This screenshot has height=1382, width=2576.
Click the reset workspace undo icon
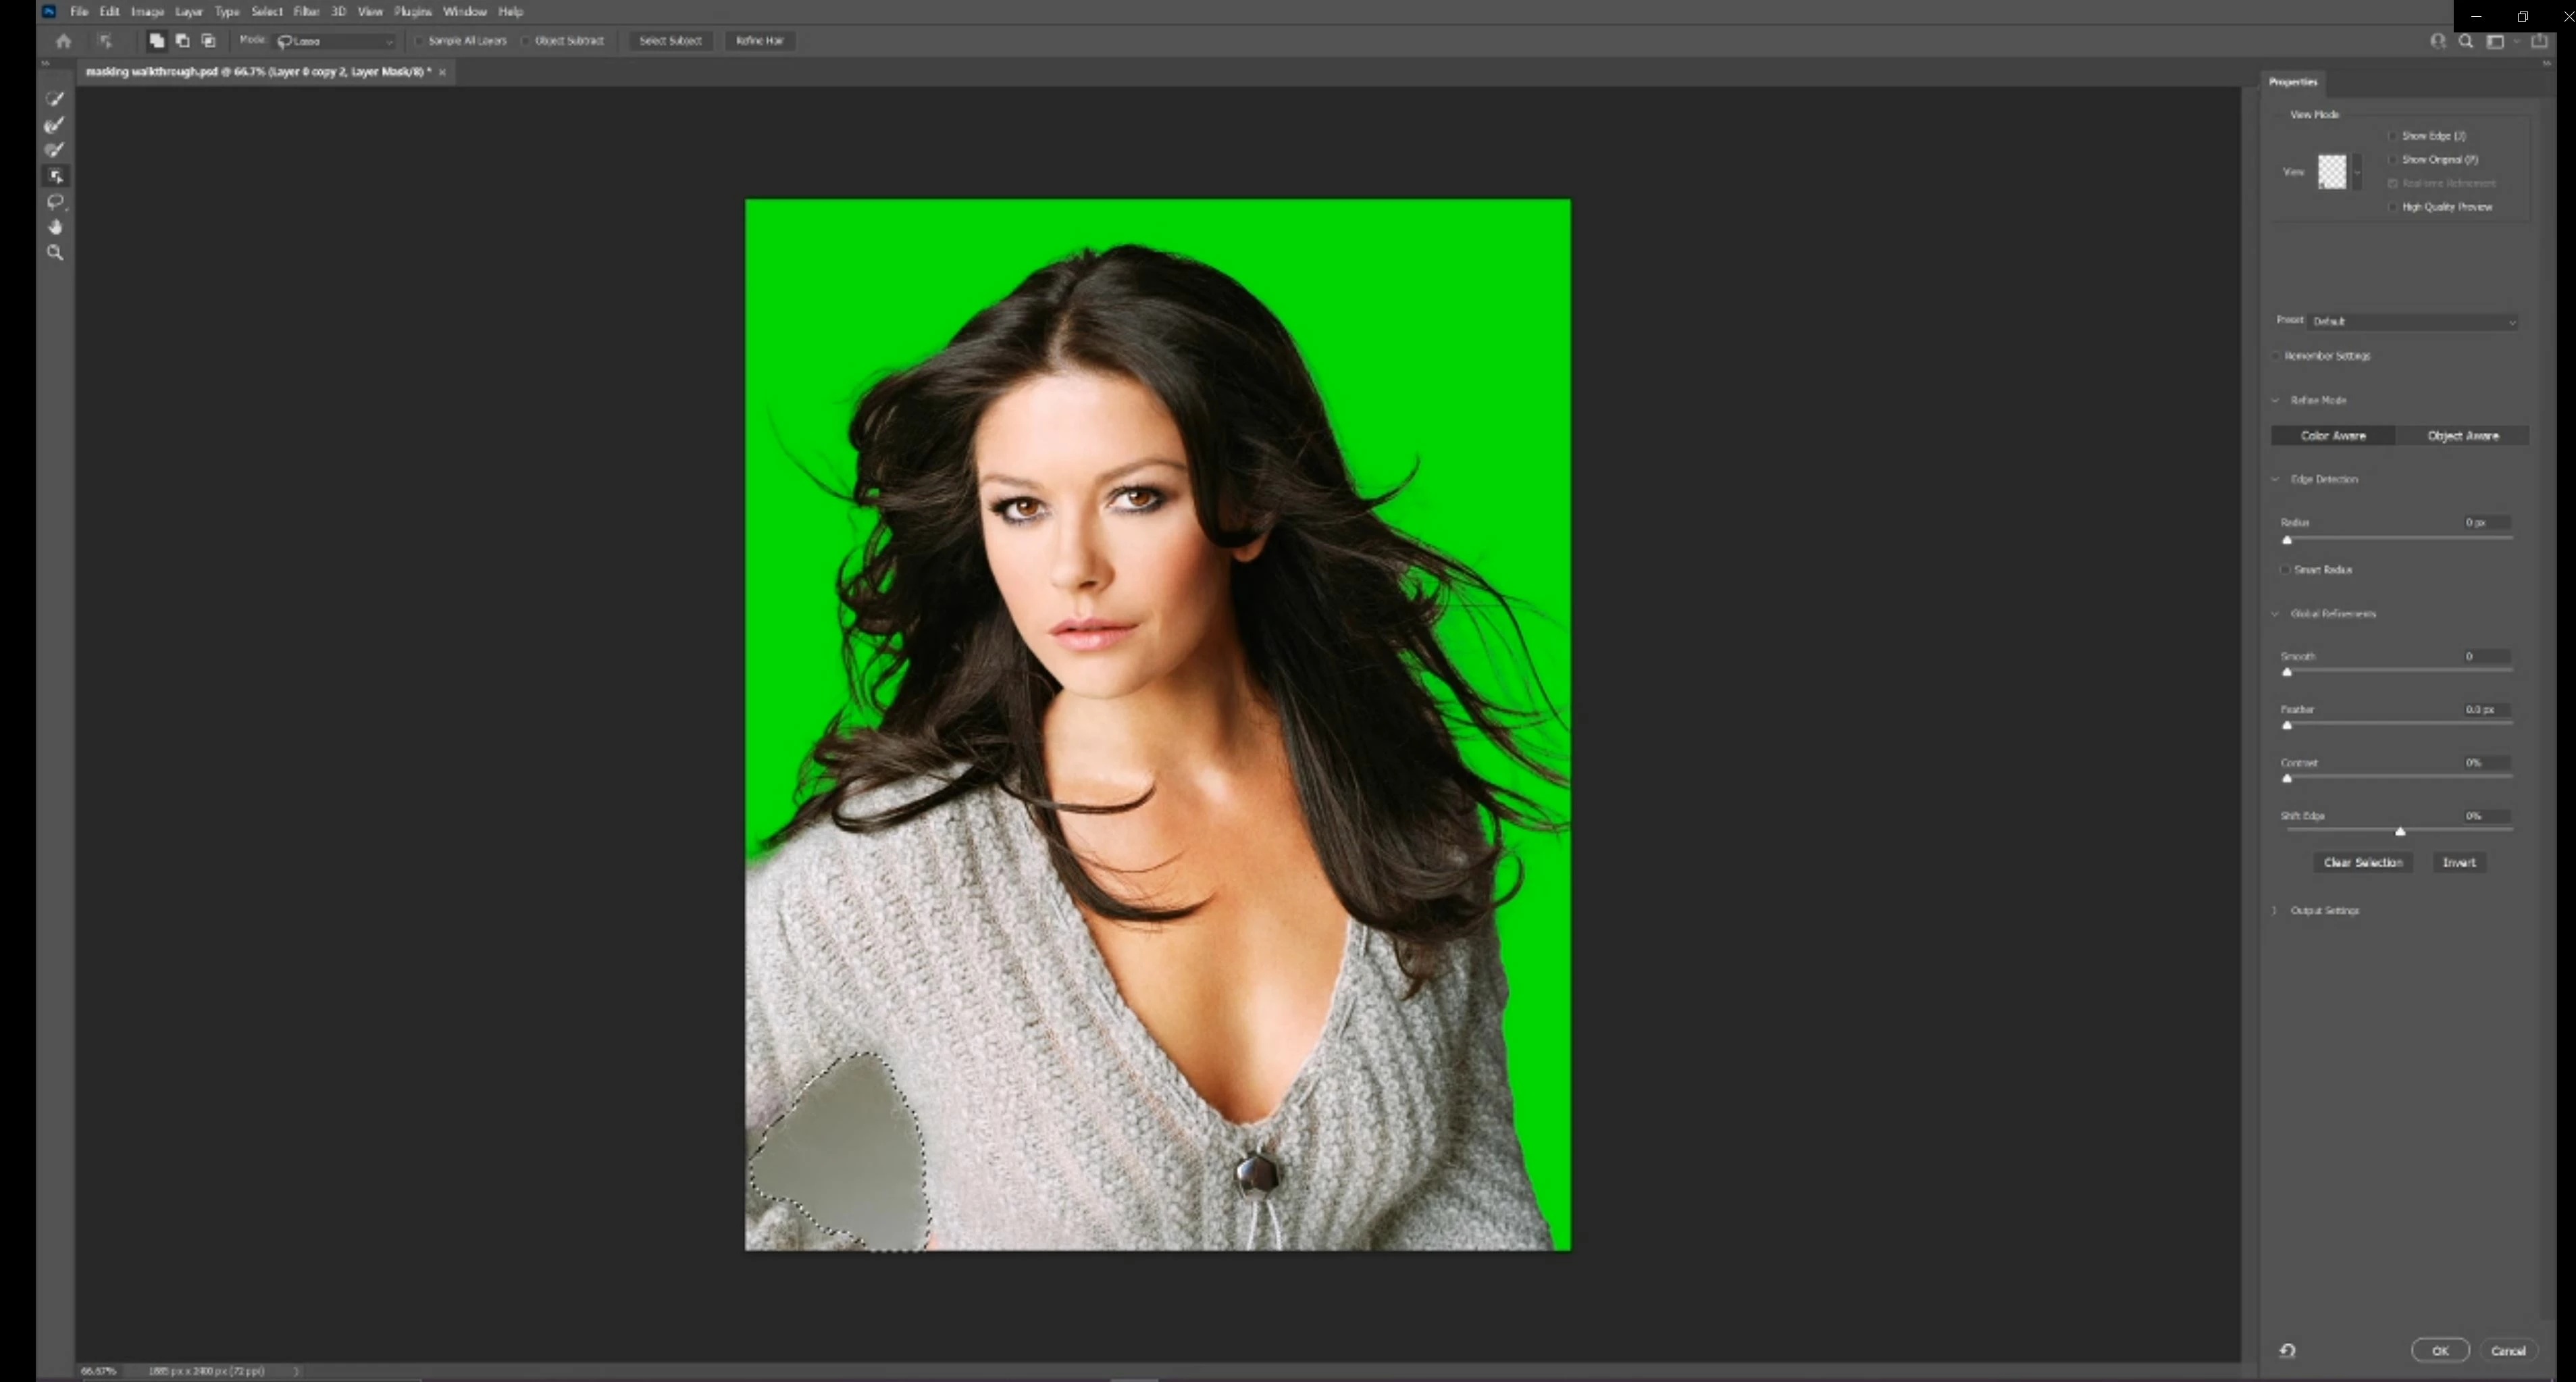pos(2287,1350)
